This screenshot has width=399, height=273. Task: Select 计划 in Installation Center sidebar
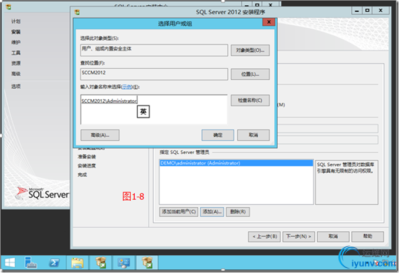(x=16, y=21)
